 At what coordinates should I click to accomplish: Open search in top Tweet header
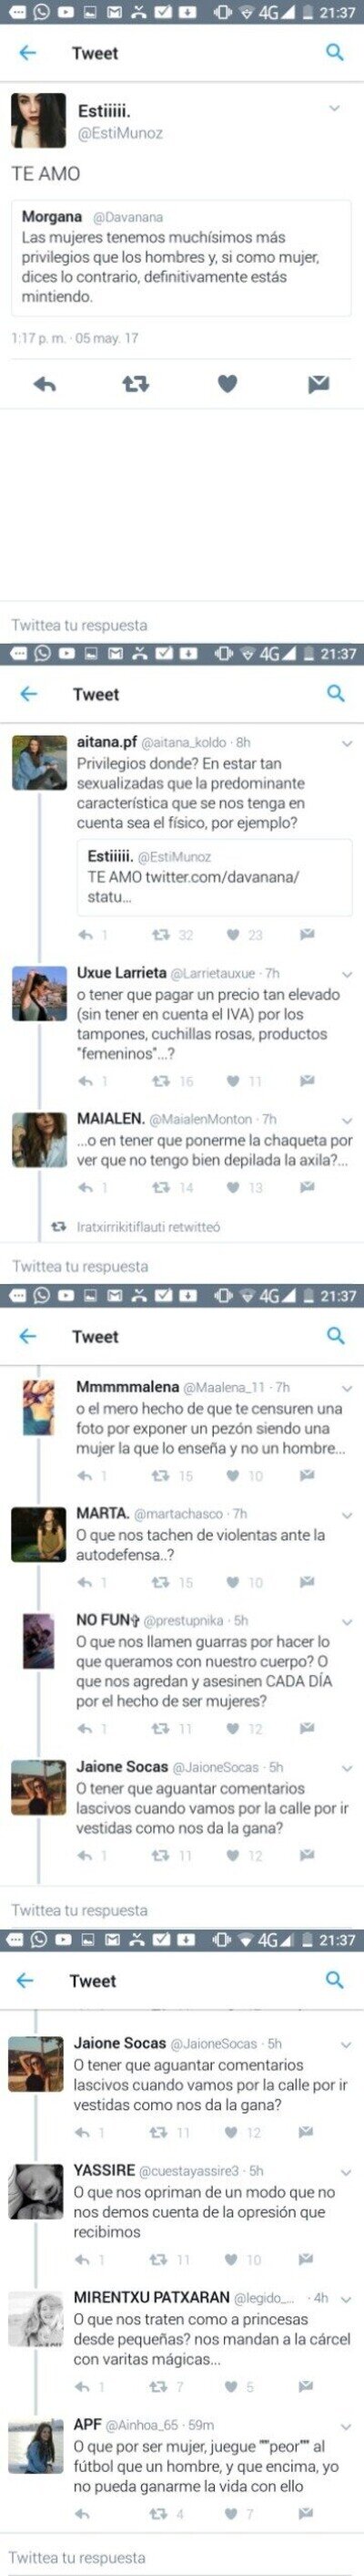(335, 52)
